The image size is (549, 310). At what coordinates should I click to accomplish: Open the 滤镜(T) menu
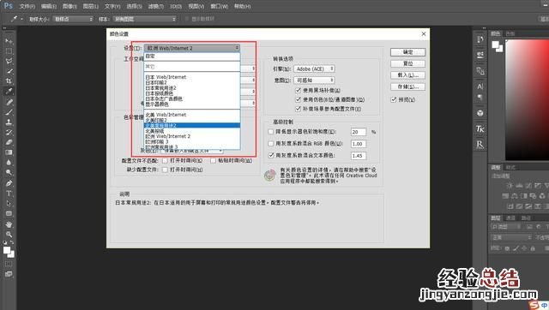point(155,6)
